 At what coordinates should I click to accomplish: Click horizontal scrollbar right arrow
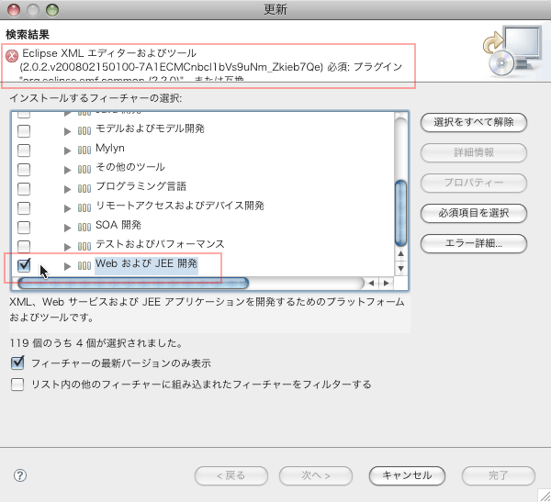[x=387, y=283]
